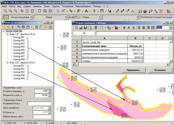Select the arrow pointer tool in main toolbar
This screenshot has width=174, height=125.
click(58, 11)
